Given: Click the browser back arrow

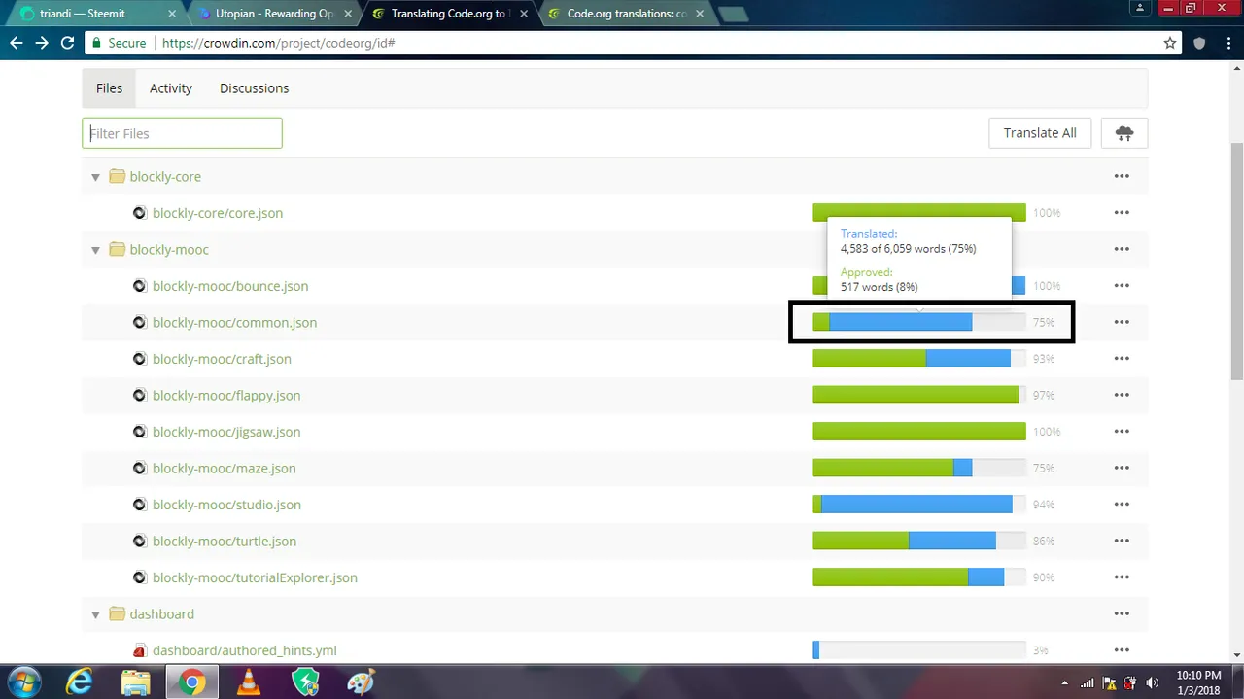Looking at the screenshot, I should (17, 43).
